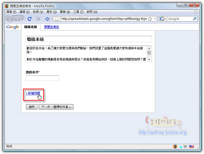The image size is (204, 154).
Task: Click inside the form description text area
Action: coord(86,54)
